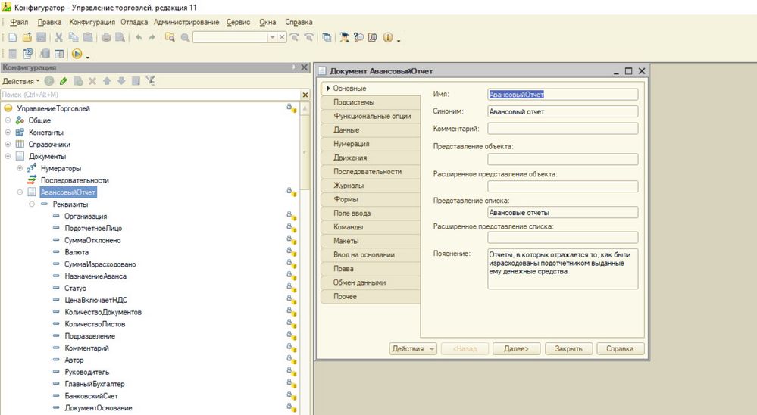This screenshot has height=415, width=757.
Task: Click the move up arrow in Конфигурация panel
Action: point(107,81)
